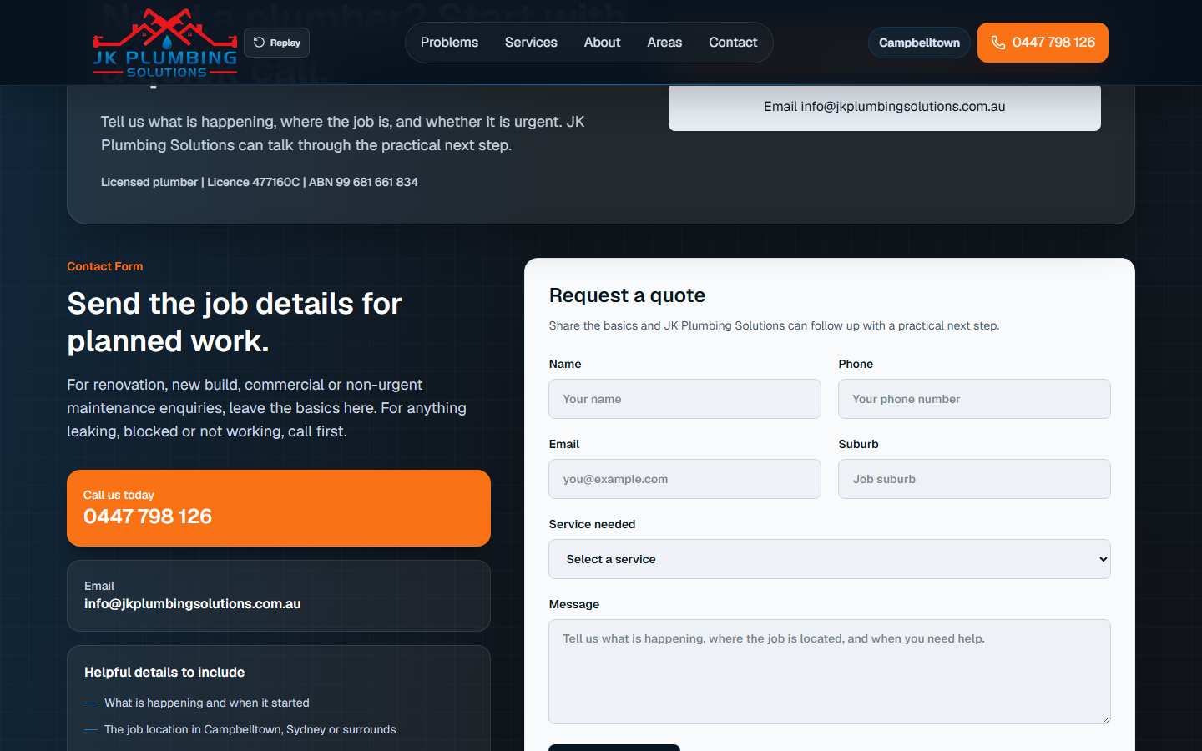The width and height of the screenshot is (1202, 751).
Task: Click the Licence 477160C ABN text
Action: click(x=260, y=182)
